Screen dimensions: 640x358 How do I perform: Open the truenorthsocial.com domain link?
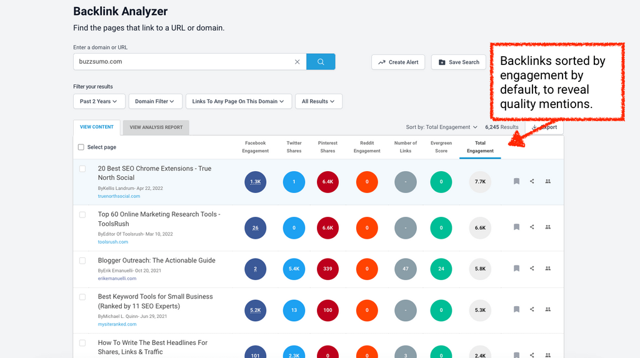pyautogui.click(x=119, y=196)
